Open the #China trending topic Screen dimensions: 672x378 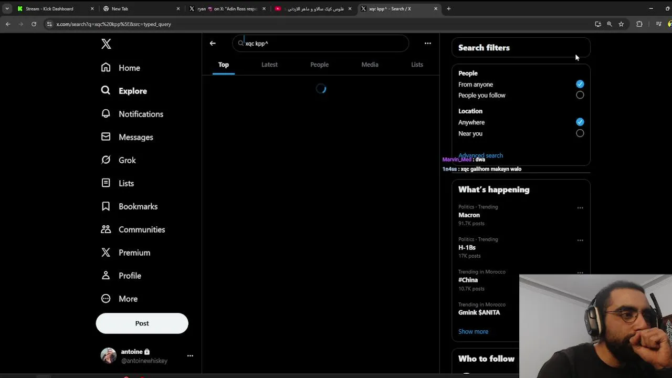point(468,280)
